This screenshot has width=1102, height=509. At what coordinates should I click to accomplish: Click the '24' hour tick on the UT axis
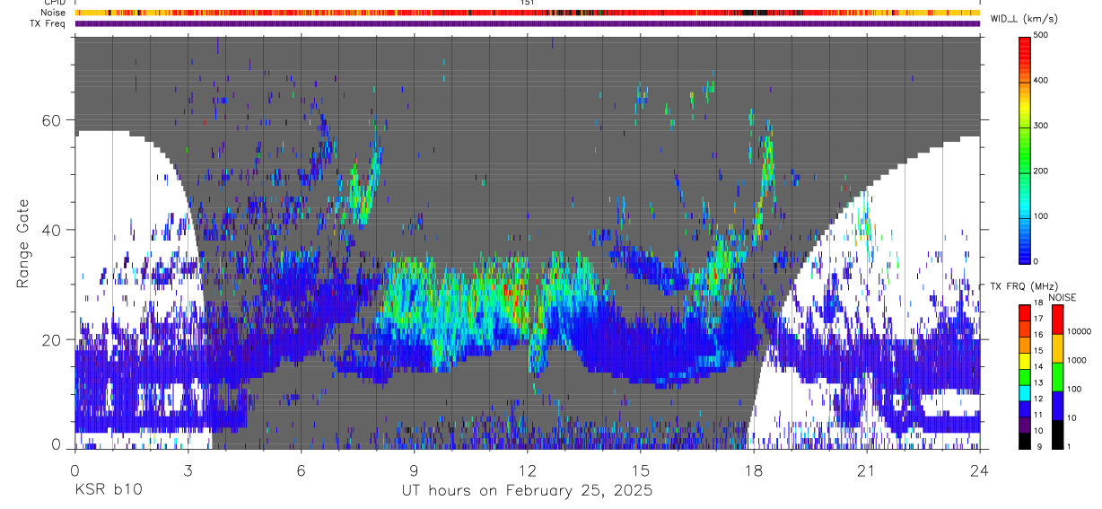click(979, 470)
